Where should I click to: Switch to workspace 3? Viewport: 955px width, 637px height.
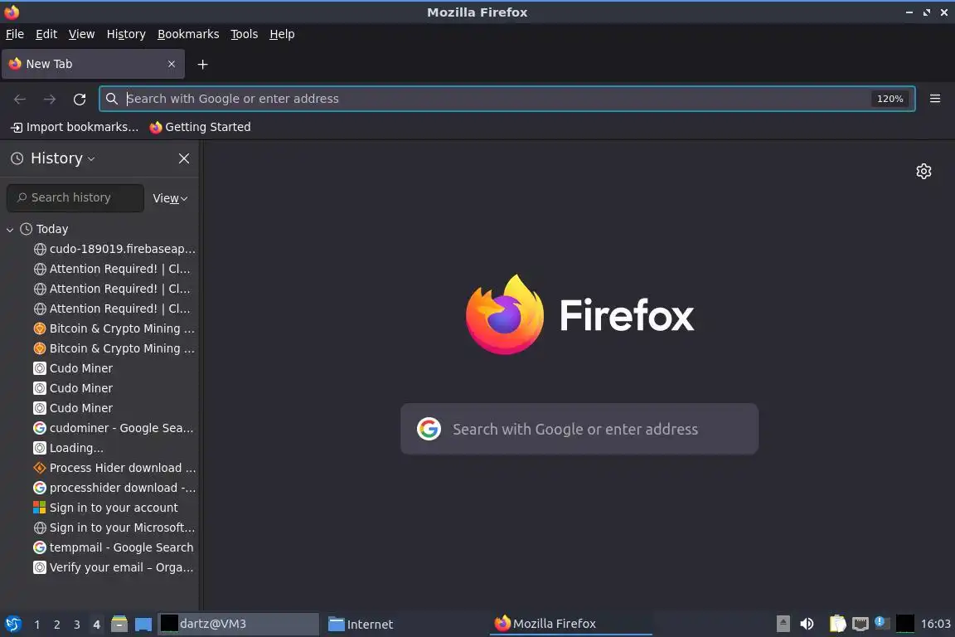(x=77, y=625)
